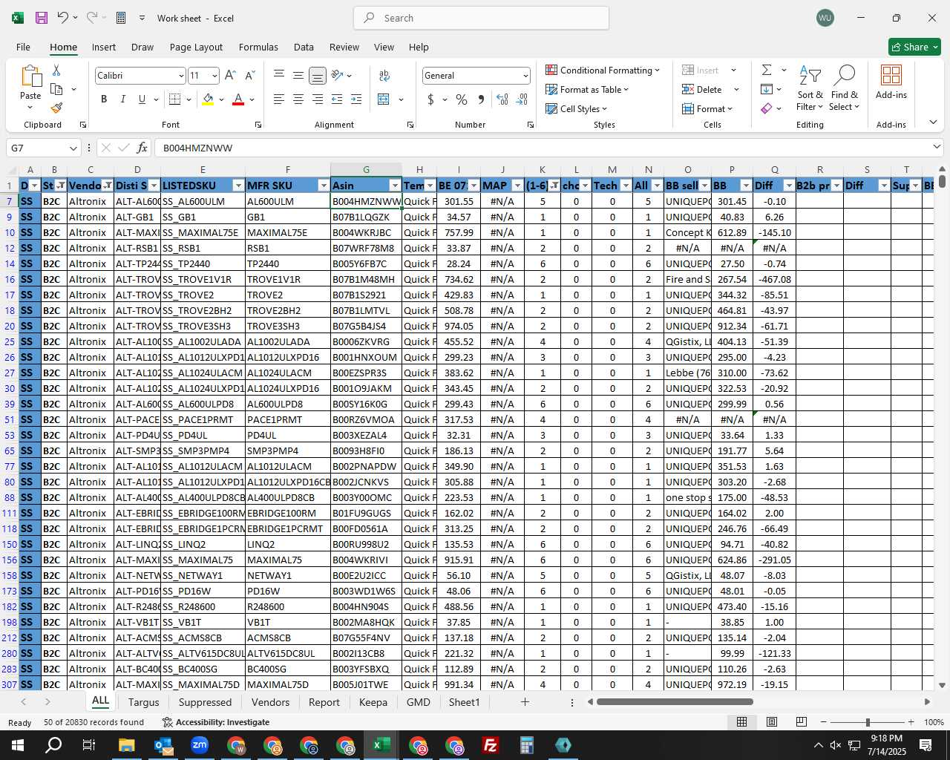Open the File menu
Viewport: 950px width, 760px height.
(23, 47)
